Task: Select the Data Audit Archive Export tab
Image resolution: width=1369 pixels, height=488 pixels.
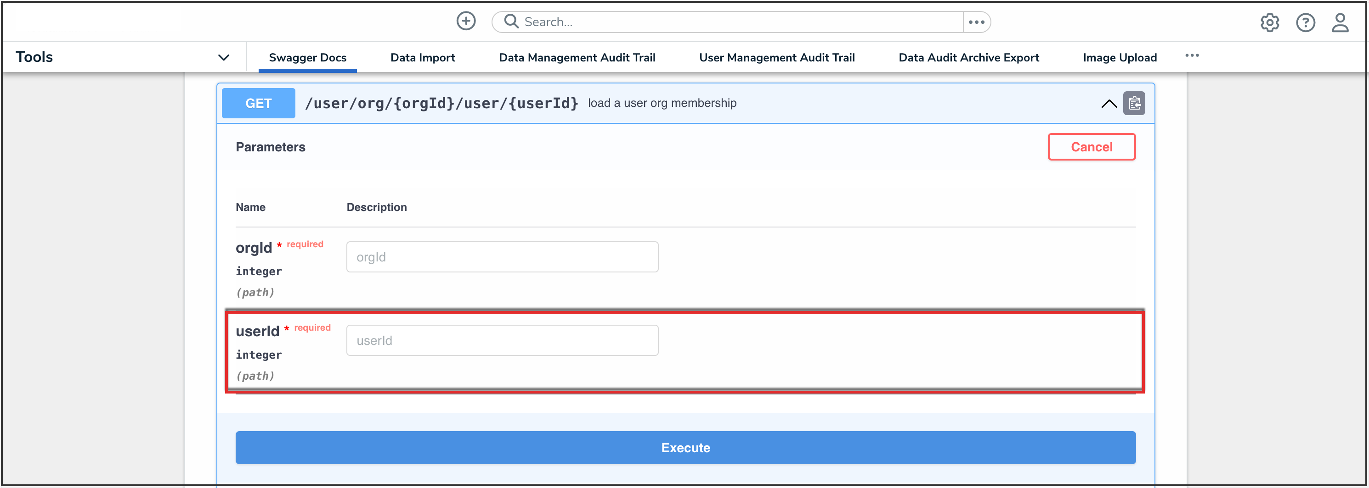Action: (968, 57)
